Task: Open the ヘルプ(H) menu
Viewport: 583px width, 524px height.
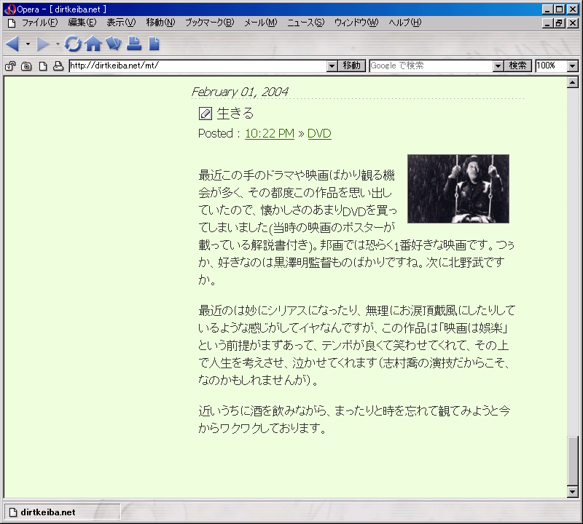Action: point(405,23)
